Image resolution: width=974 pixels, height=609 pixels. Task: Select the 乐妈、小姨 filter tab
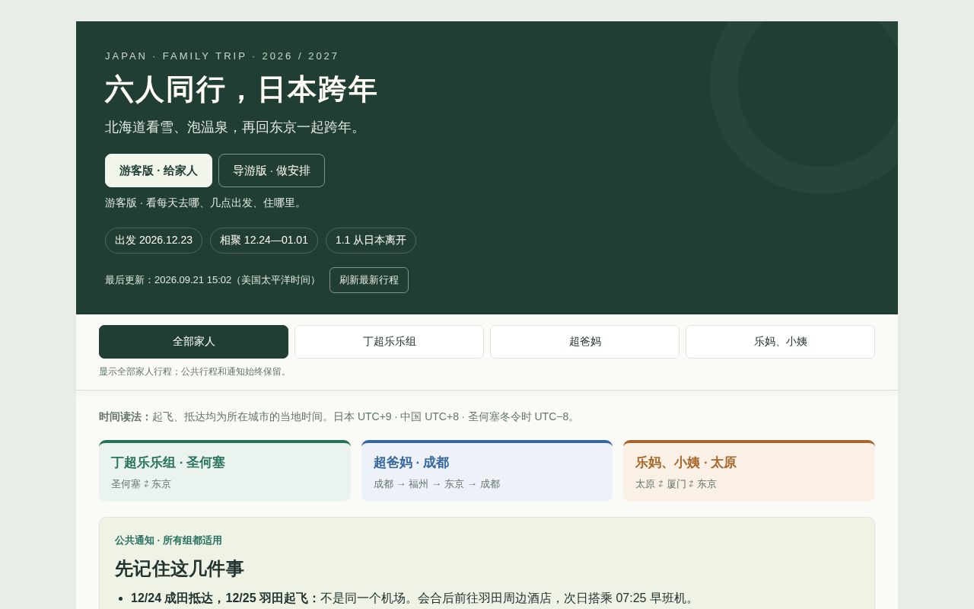pos(780,342)
